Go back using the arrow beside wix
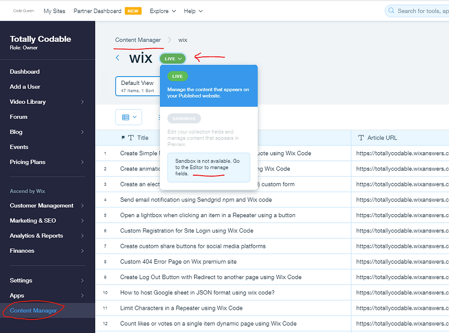This screenshot has width=449, height=333. point(117,58)
